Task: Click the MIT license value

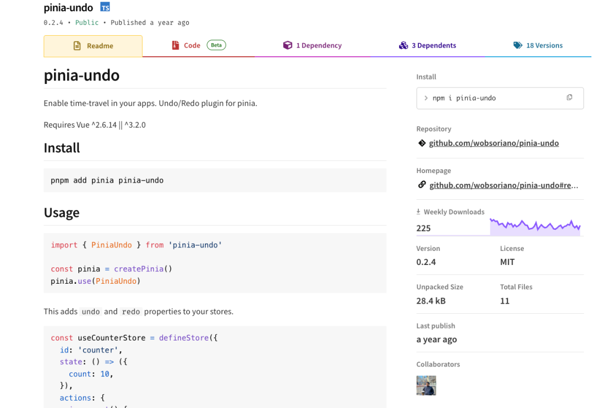Action: tap(507, 262)
